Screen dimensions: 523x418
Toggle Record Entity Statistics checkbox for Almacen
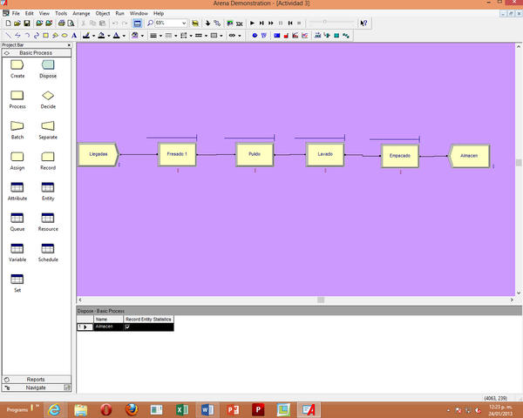(x=127, y=327)
